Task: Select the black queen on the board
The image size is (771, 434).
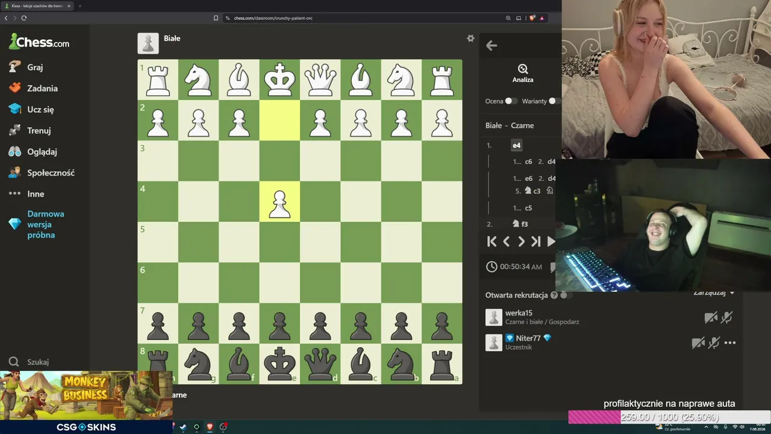Action: [320, 363]
